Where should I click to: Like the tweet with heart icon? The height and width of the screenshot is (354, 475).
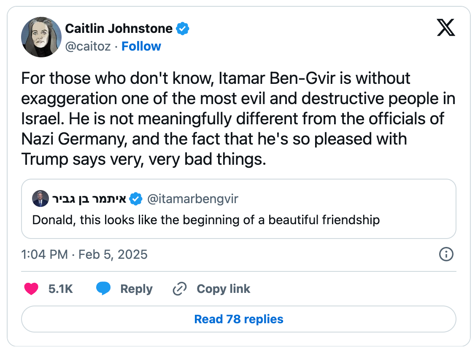(31, 289)
